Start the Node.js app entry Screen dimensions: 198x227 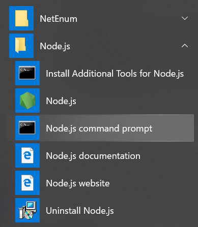pyautogui.click(x=61, y=101)
